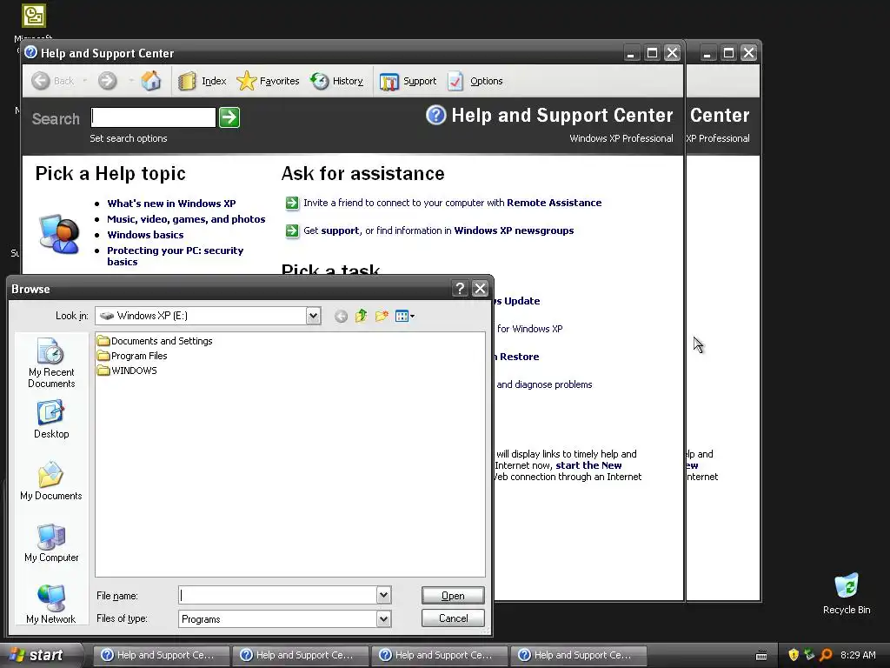Click Cancel in the Browse dialog
This screenshot has height=668, width=890.
click(x=453, y=618)
